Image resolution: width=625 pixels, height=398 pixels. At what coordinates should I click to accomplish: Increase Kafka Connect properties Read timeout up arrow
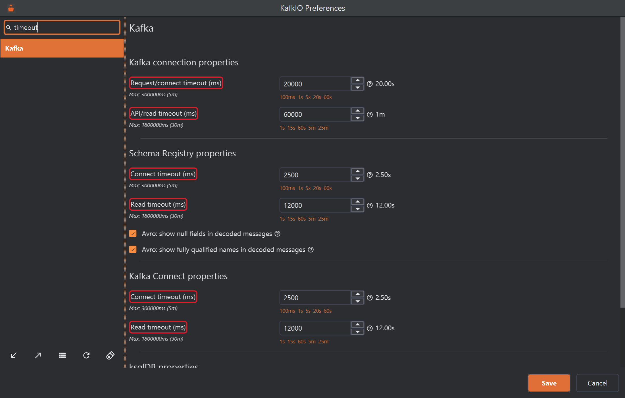coord(358,324)
